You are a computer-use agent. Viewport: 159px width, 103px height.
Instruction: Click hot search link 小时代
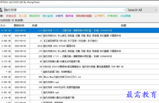[59, 16]
